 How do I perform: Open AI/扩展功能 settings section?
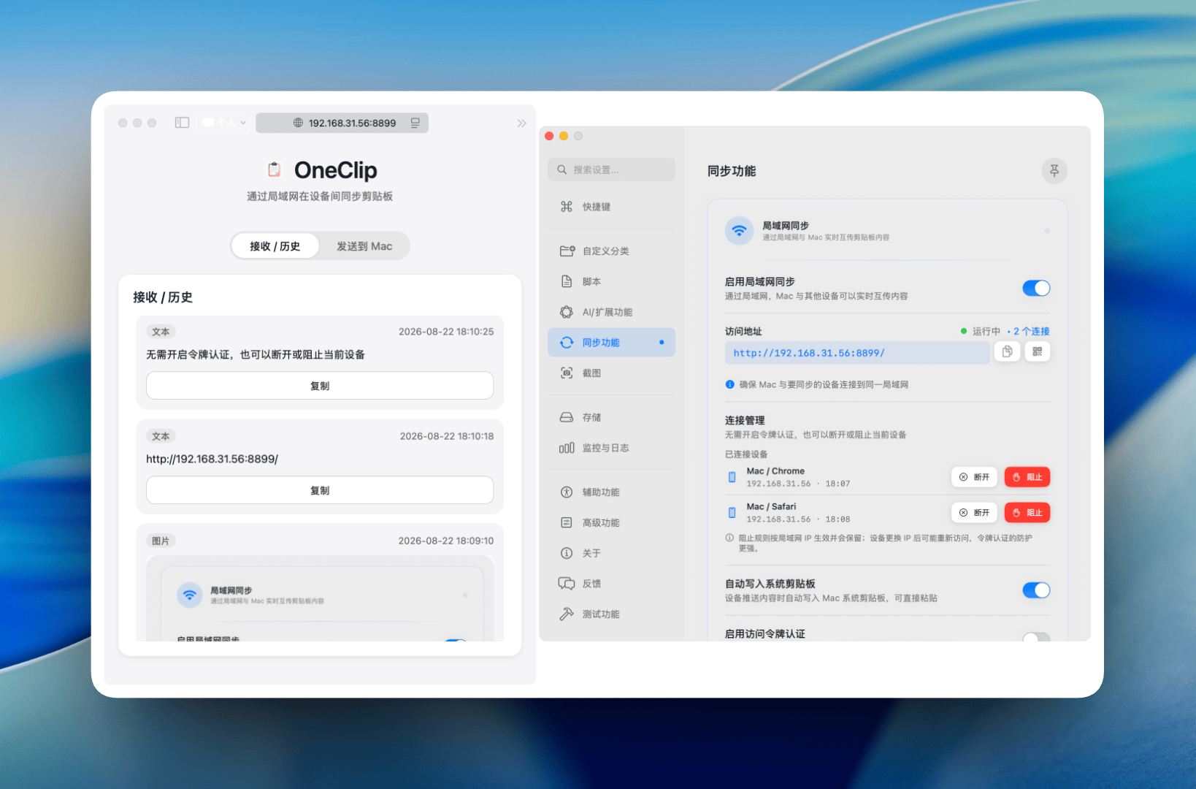tap(611, 312)
